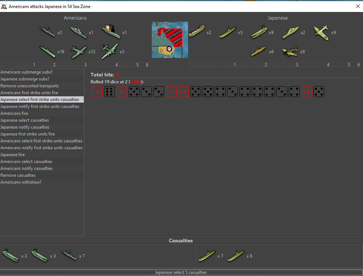Click the Japanese aircraft carrier icon x9
Image resolution: width=363 pixels, height=276 pixels.
(x=259, y=32)
